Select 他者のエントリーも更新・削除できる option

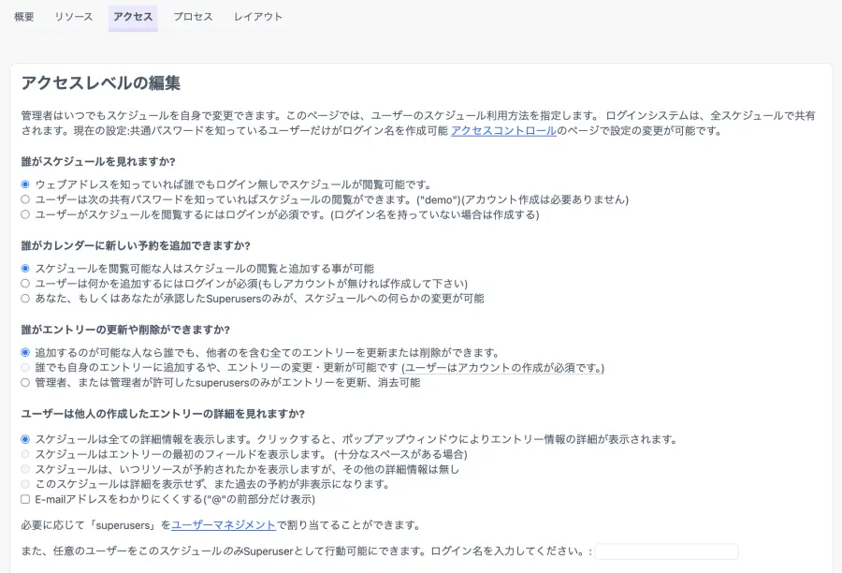[x=25, y=353]
